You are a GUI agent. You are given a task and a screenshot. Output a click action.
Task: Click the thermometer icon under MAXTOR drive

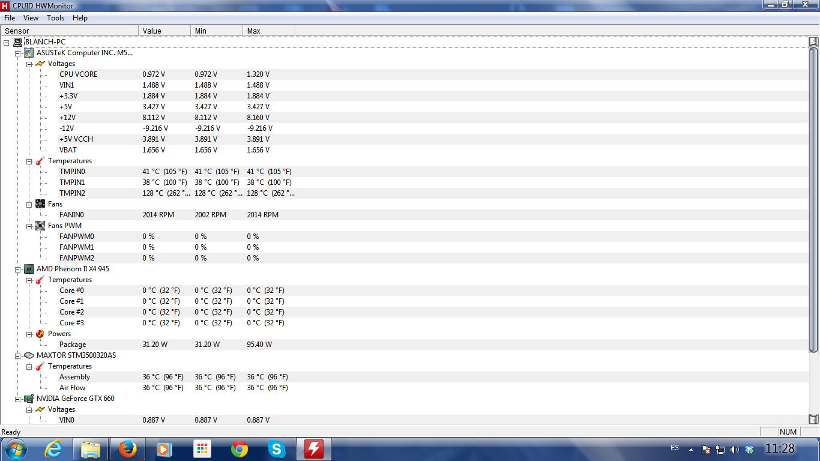[x=40, y=366]
